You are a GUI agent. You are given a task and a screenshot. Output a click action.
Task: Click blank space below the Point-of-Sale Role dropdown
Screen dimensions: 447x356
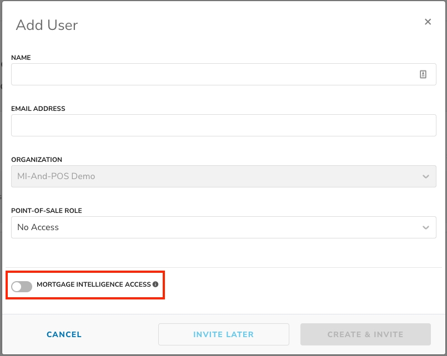point(223,252)
